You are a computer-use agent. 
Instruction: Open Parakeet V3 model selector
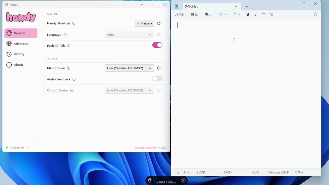pos(17,148)
